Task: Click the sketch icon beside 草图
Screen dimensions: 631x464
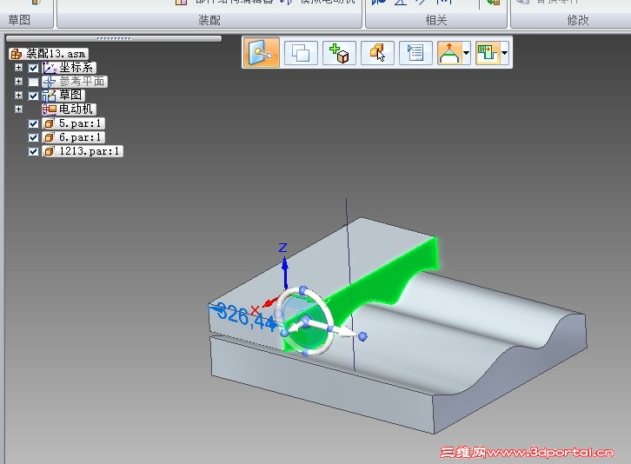Action: click(x=50, y=96)
